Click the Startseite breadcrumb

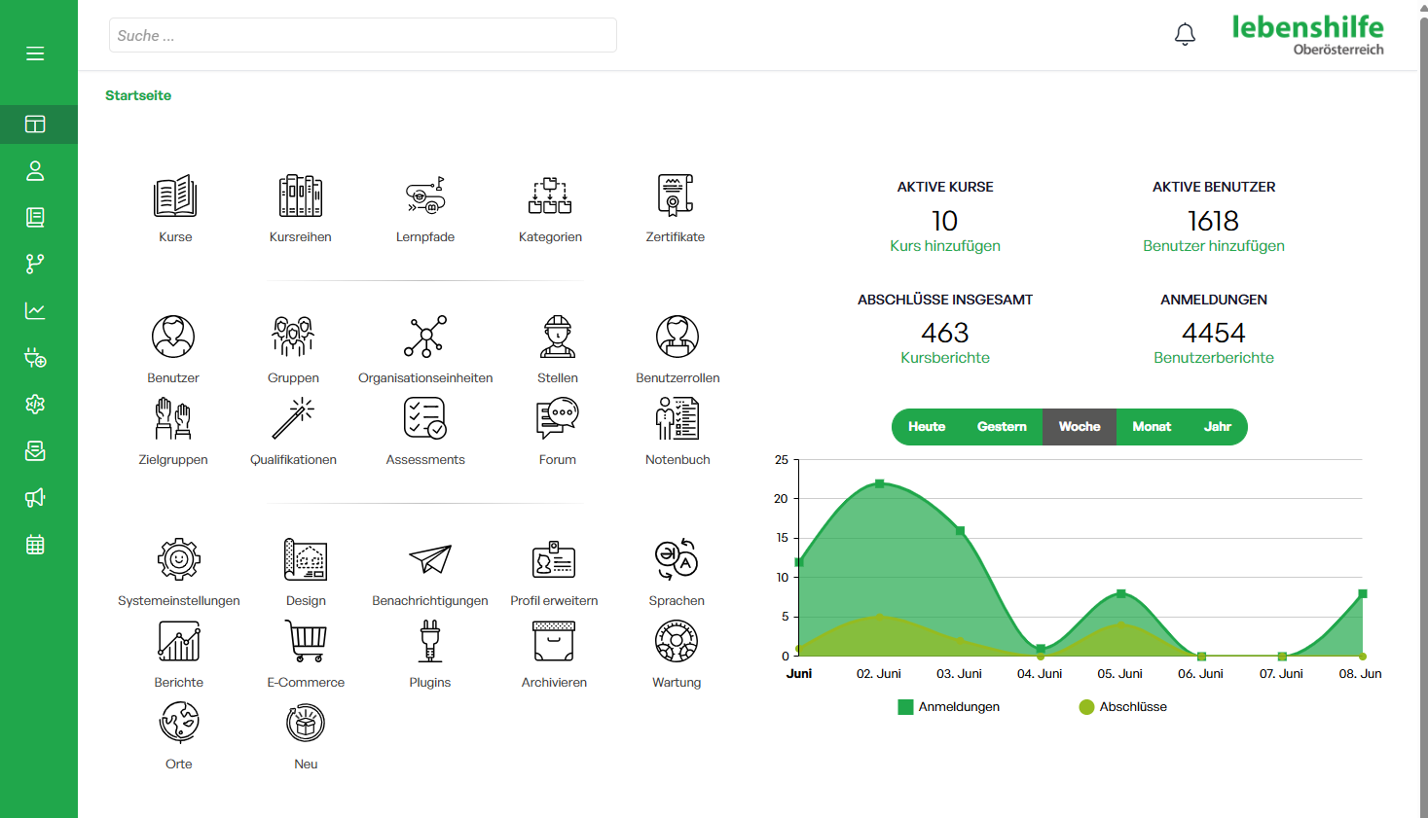pos(138,95)
